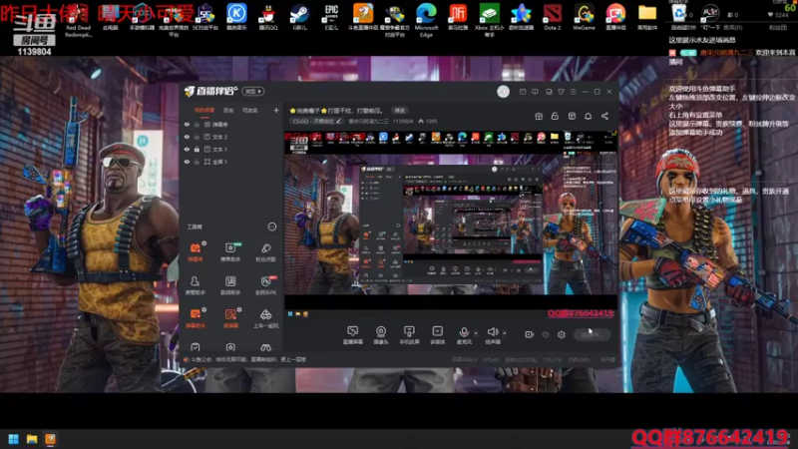Select the 全屏 1 source row

pos(231,162)
